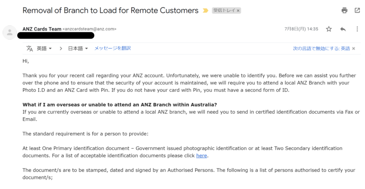Expand the 日本語 target language dropdown
The width and height of the screenshot is (365, 189).
tap(78, 48)
